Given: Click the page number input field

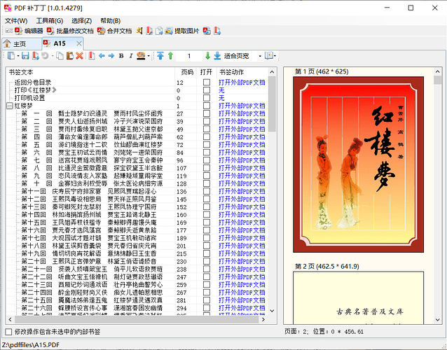Looking at the screenshot, I should click(x=188, y=56).
